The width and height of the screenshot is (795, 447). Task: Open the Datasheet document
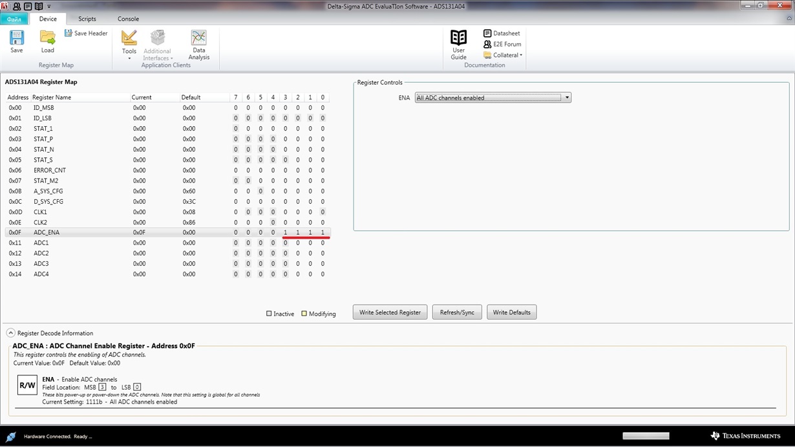(x=502, y=33)
